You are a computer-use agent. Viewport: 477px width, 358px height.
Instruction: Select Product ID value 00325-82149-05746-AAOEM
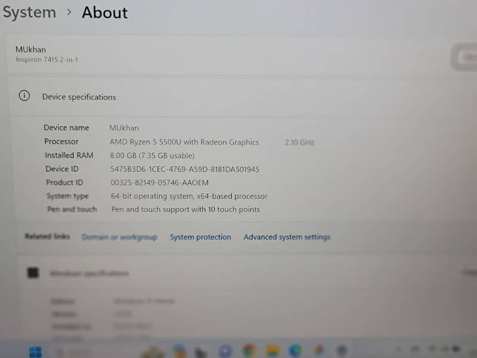tap(159, 183)
